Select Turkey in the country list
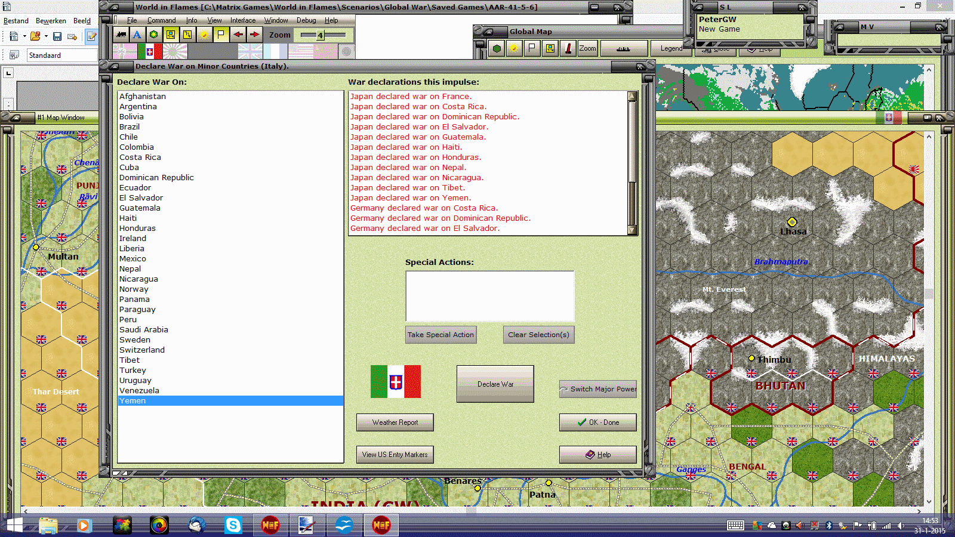The height and width of the screenshot is (537, 955). 230,370
